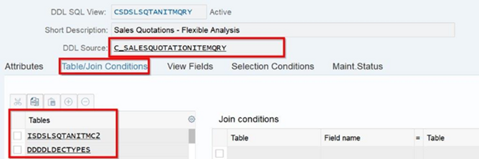Click the Cut scissors toolbar icon
The image size is (479, 159).
[x=18, y=101]
